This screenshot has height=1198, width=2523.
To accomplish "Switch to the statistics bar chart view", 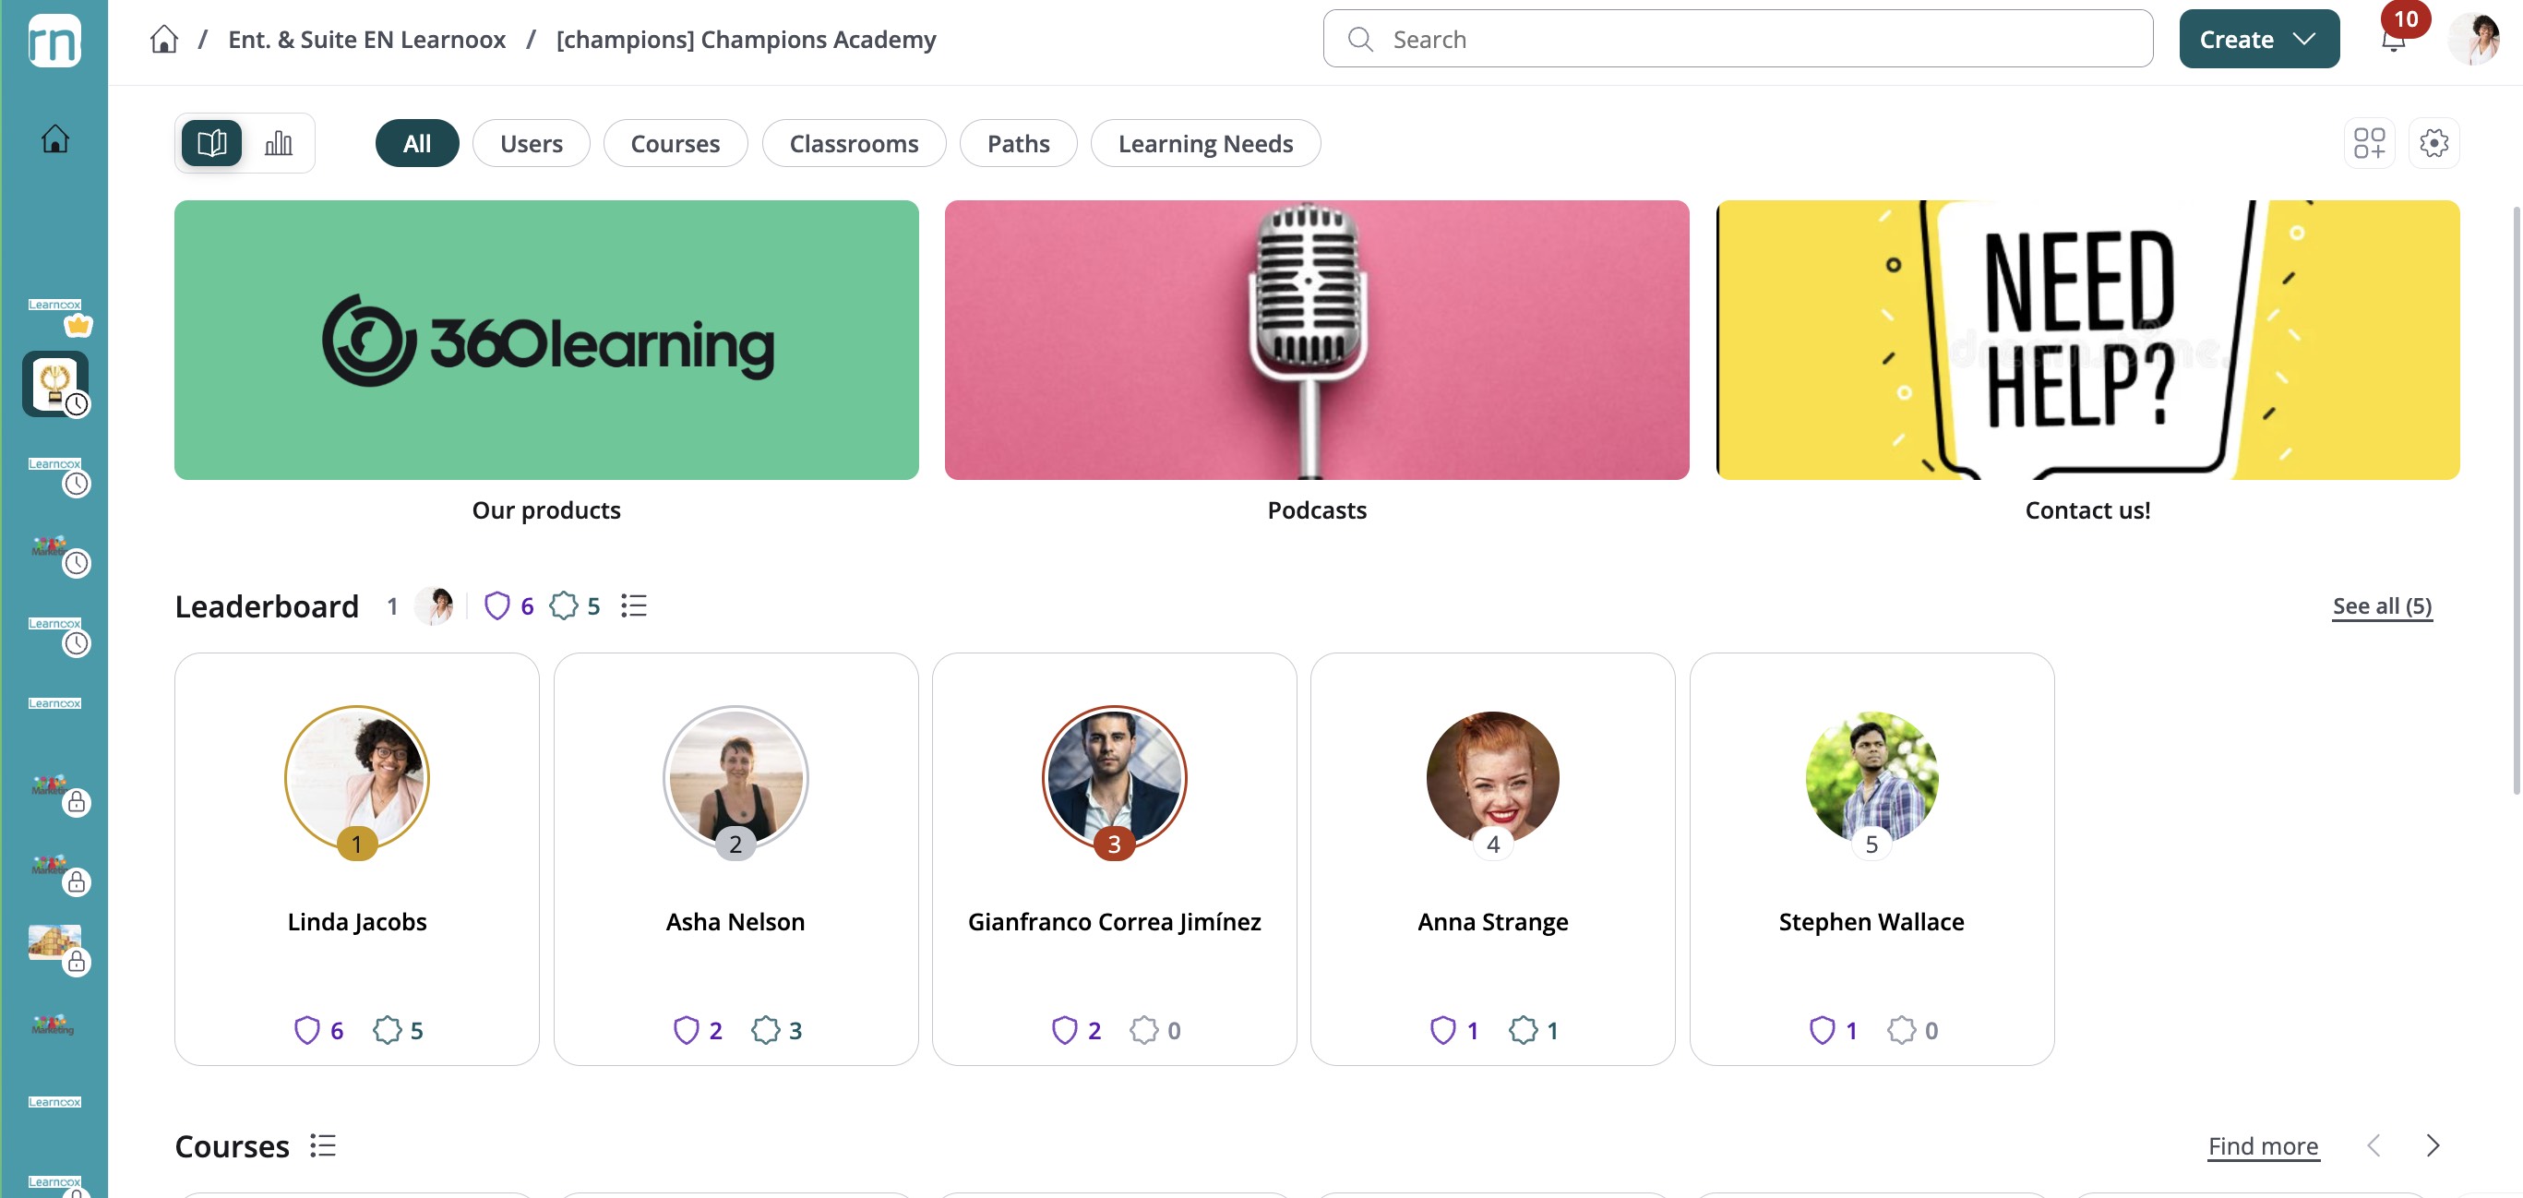I will tap(278, 143).
